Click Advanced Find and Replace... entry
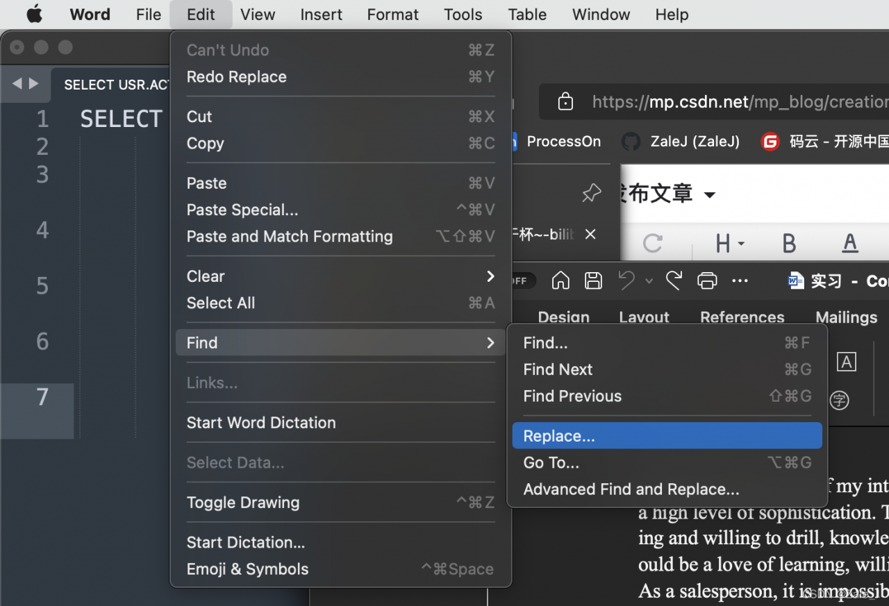 coord(631,489)
